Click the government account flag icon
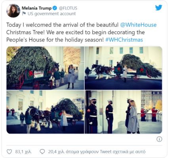The width and height of the screenshot is (169, 158). (x=24, y=13)
